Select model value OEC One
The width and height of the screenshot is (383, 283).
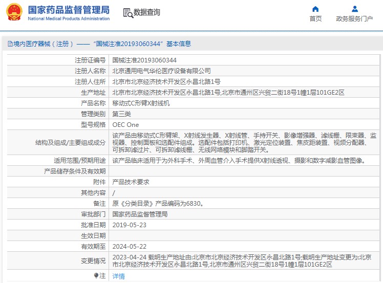click(125, 124)
